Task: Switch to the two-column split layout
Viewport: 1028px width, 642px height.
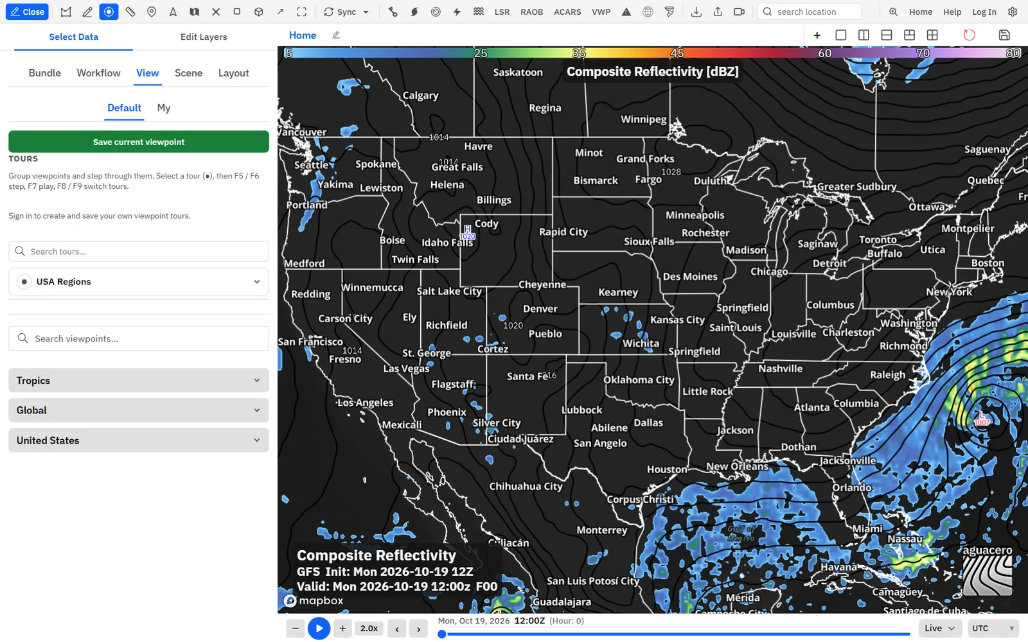Action: click(x=864, y=35)
